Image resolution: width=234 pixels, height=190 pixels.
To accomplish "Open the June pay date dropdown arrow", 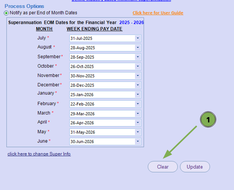I will point(138,142).
